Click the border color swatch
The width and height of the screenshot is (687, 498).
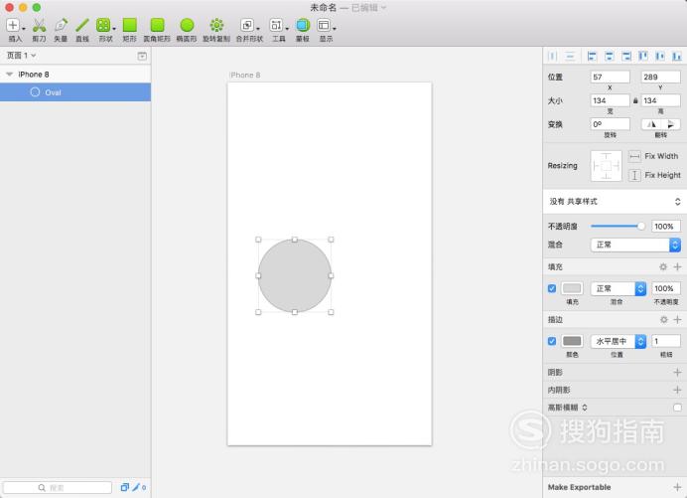[572, 341]
